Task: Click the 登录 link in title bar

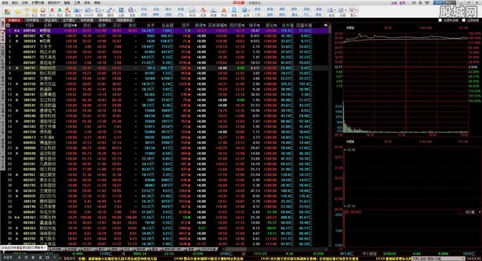Action: tap(403, 3)
